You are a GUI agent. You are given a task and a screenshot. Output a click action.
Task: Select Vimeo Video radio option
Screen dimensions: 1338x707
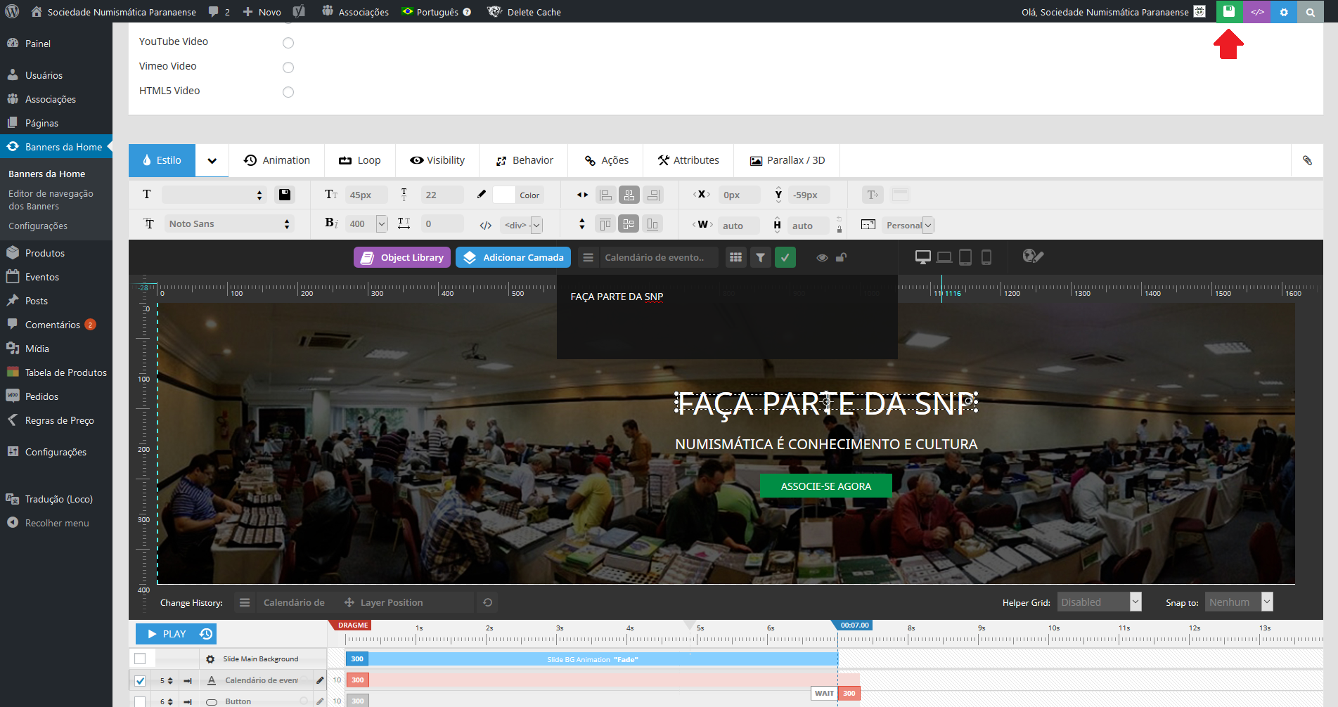288,67
